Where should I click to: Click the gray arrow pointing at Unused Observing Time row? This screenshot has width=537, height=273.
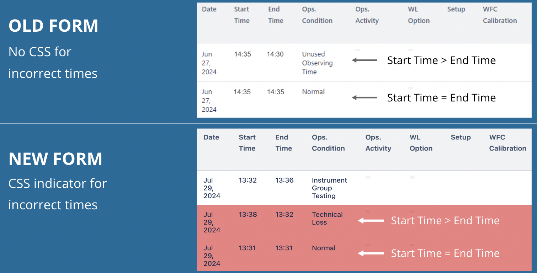point(365,61)
